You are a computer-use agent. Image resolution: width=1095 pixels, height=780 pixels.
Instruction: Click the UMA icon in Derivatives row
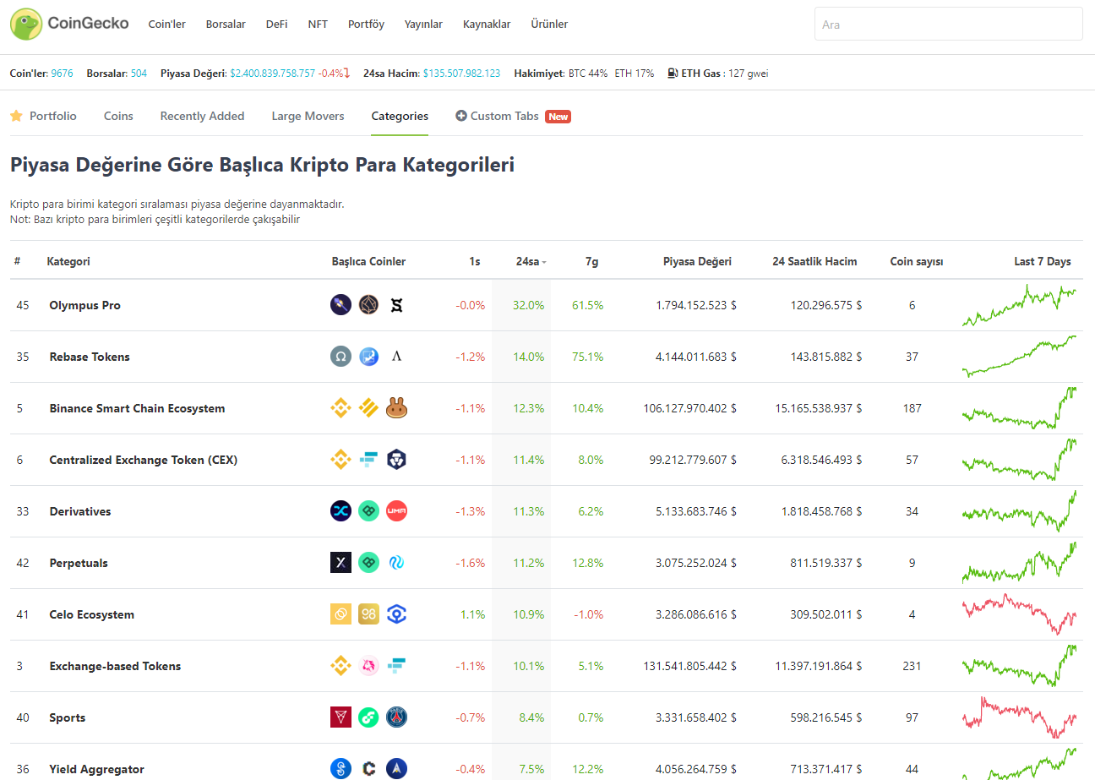point(397,511)
